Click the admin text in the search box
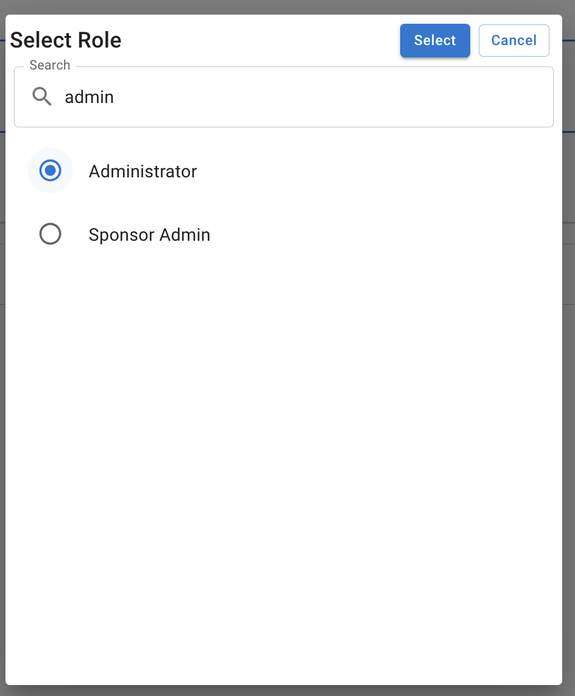This screenshot has height=696, width=575. [x=89, y=96]
